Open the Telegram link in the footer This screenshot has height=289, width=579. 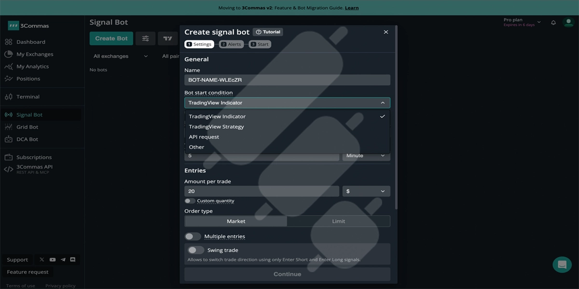click(63, 260)
